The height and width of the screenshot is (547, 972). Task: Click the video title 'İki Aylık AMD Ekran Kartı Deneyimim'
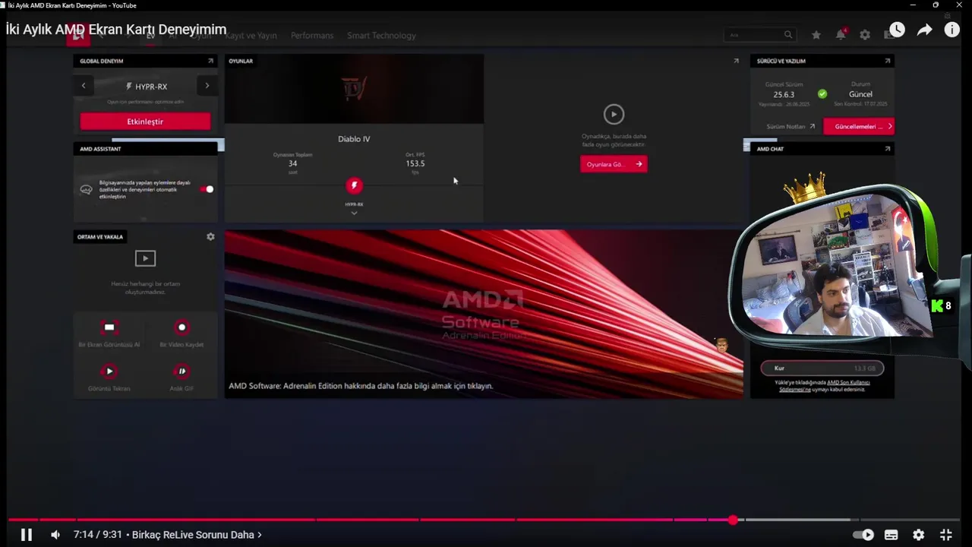116,30
